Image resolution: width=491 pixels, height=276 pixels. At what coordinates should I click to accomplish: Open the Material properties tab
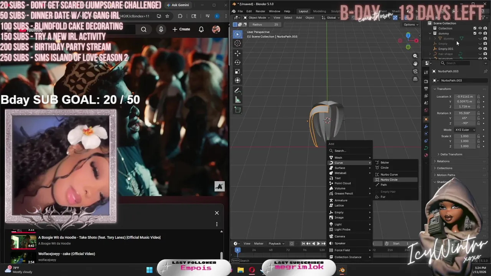click(426, 155)
